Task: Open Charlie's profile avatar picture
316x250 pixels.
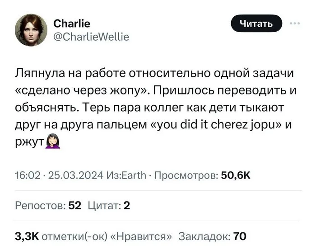Action: point(31,30)
